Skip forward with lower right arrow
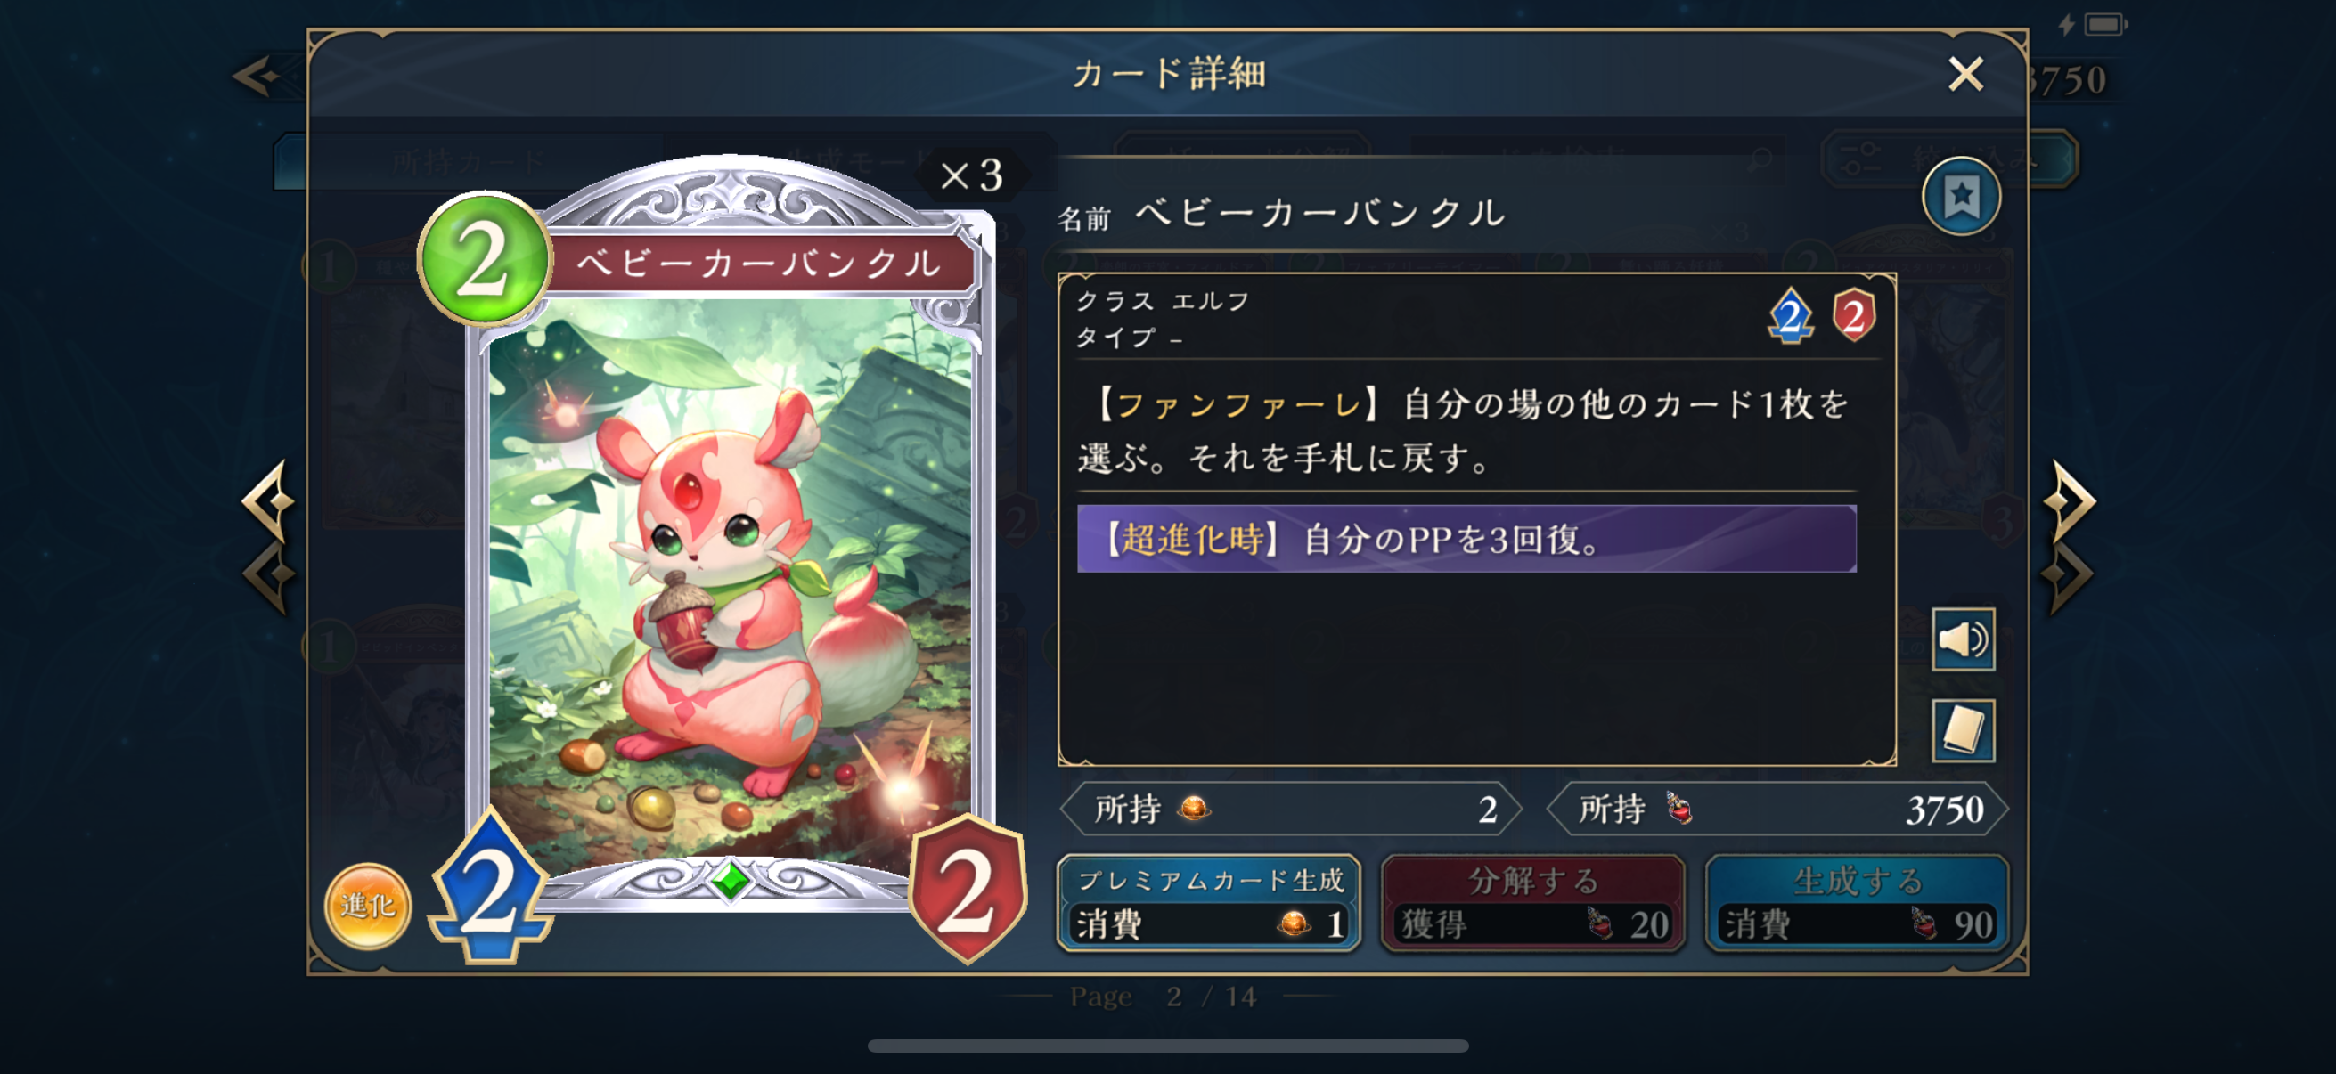Image resolution: width=2336 pixels, height=1074 pixels. tap(2068, 575)
